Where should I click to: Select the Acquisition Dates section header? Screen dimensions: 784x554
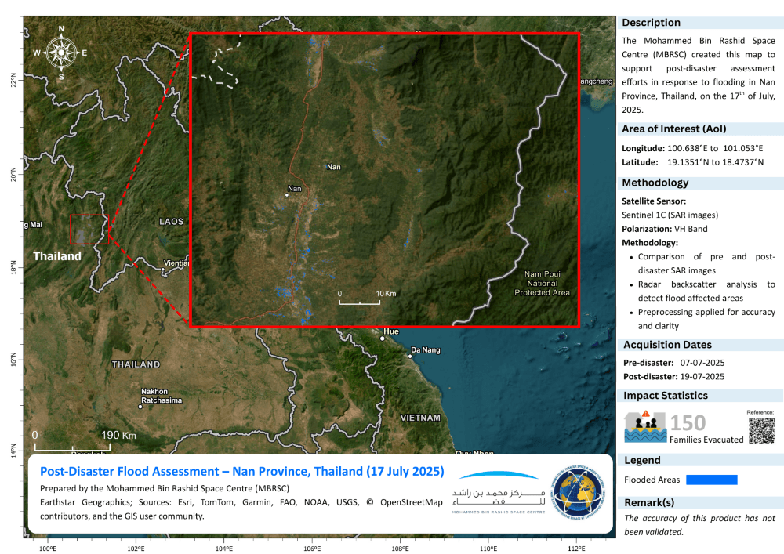click(667, 345)
